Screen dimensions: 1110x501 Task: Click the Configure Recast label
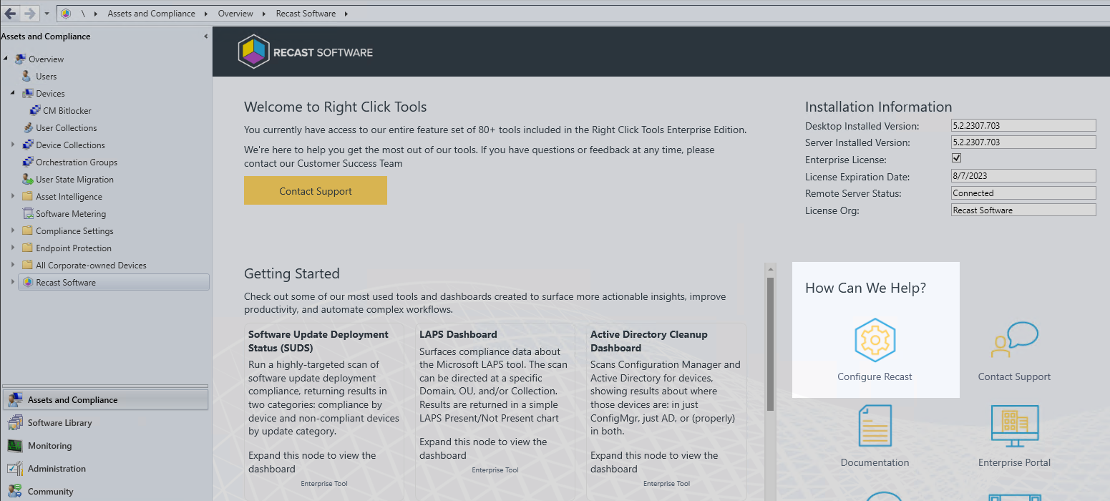point(875,376)
